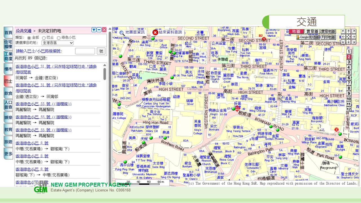Image resolution: width=361 pixels, height=203 pixels.
Task: Expand the panel's blue down-arrow menu
Action: (94, 30)
